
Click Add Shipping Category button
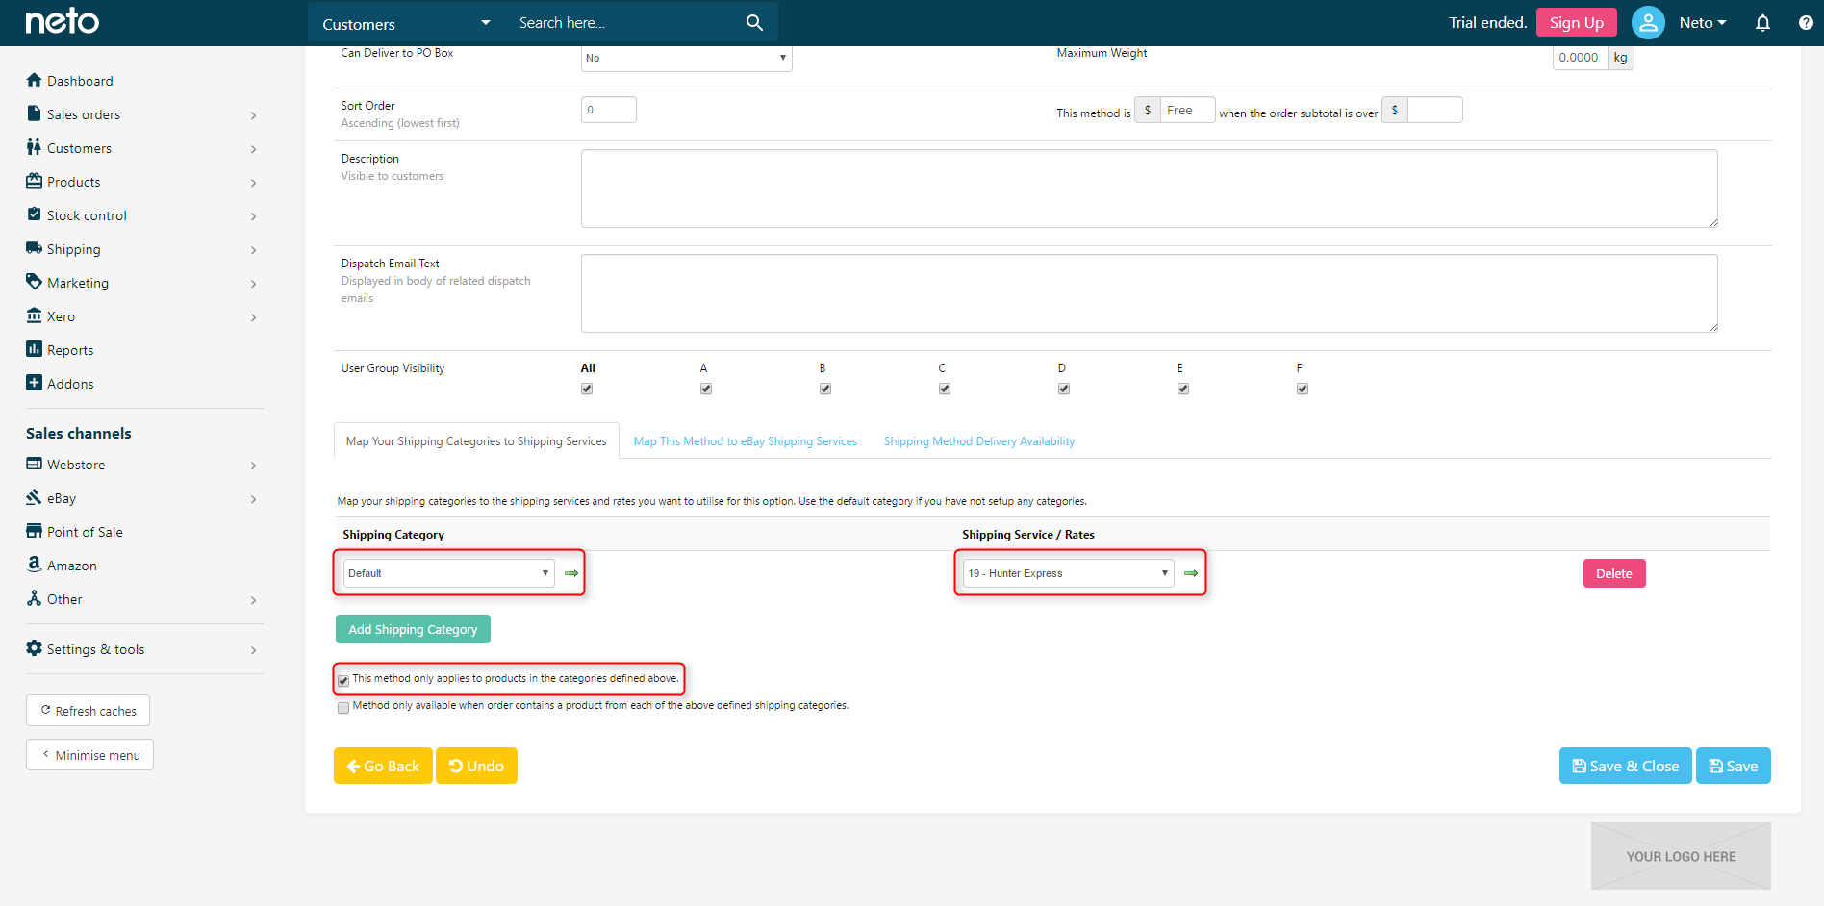pyautogui.click(x=413, y=629)
